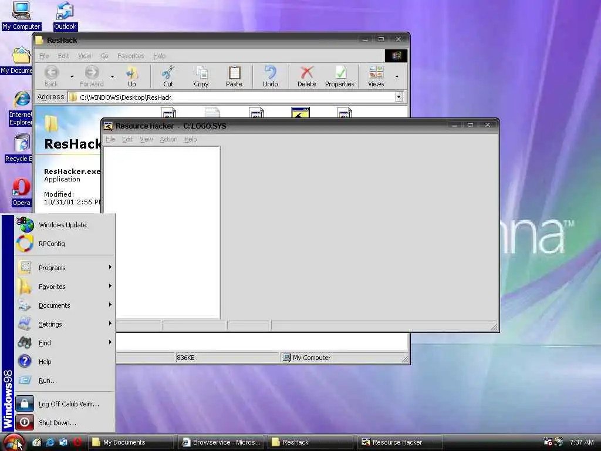Open the Back button history dropdown arrow
The height and width of the screenshot is (451, 601).
click(72, 76)
